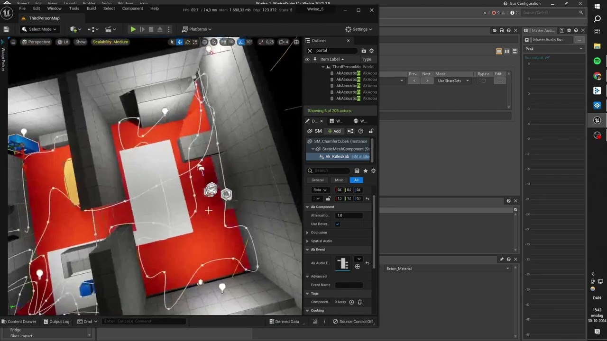The width and height of the screenshot is (607, 341).
Task: Open the viewport options hamburger menu
Action: [x=13, y=42]
